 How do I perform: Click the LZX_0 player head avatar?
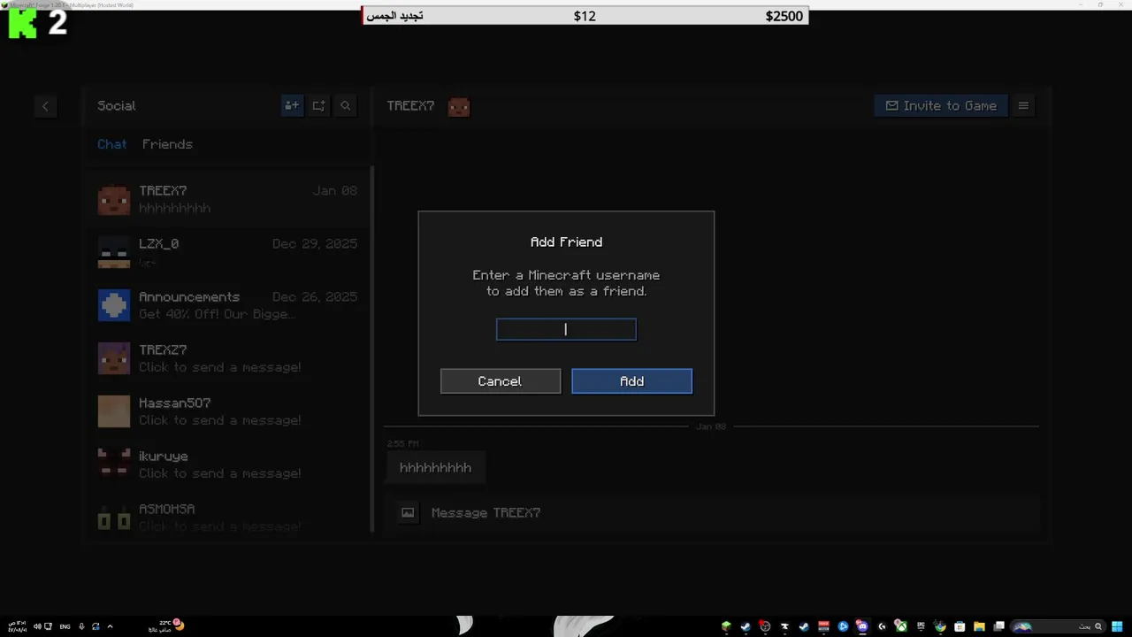[x=114, y=252]
